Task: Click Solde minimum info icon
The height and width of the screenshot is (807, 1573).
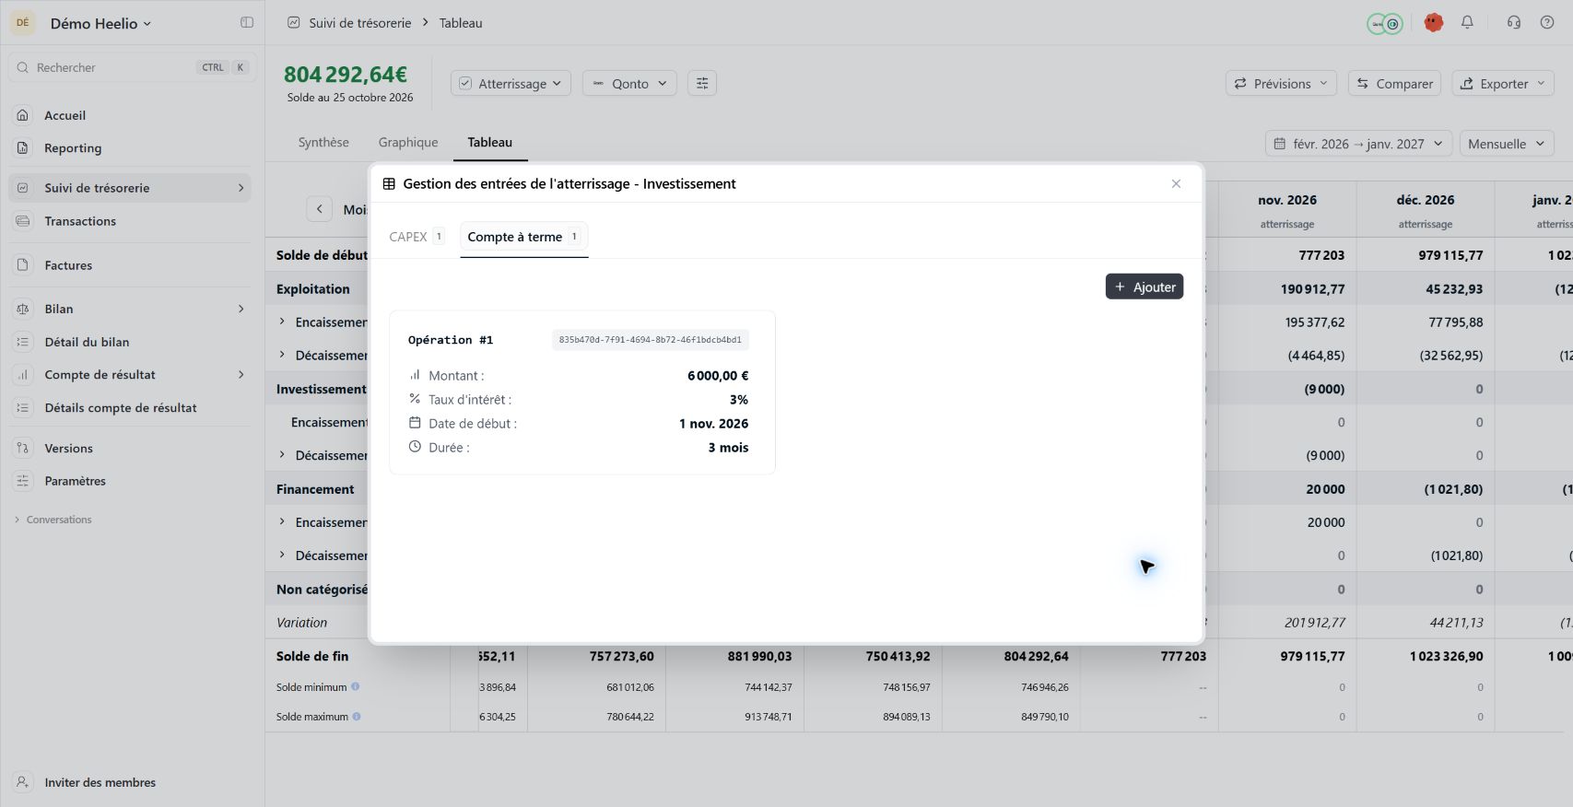Action: tap(355, 686)
